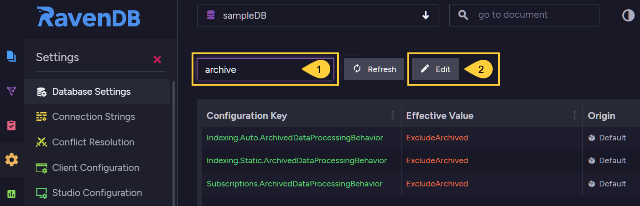Click Default origin in Indexing.Auto row

pyautogui.click(x=607, y=138)
